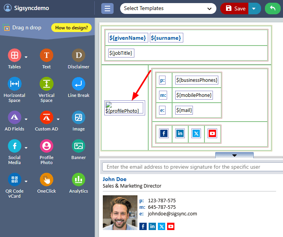The height and width of the screenshot is (237, 283).
Task: Select the ${profilePhoto} placeholder in the template
Action: coord(124,108)
